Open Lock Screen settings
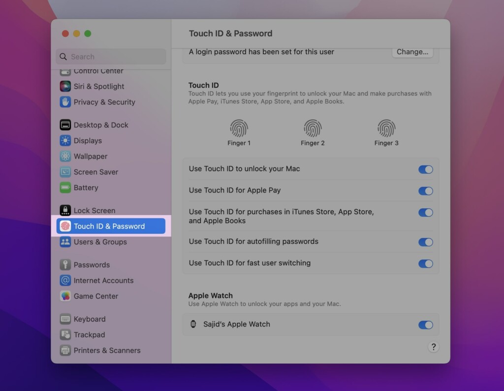This screenshot has width=504, height=391. [94, 210]
